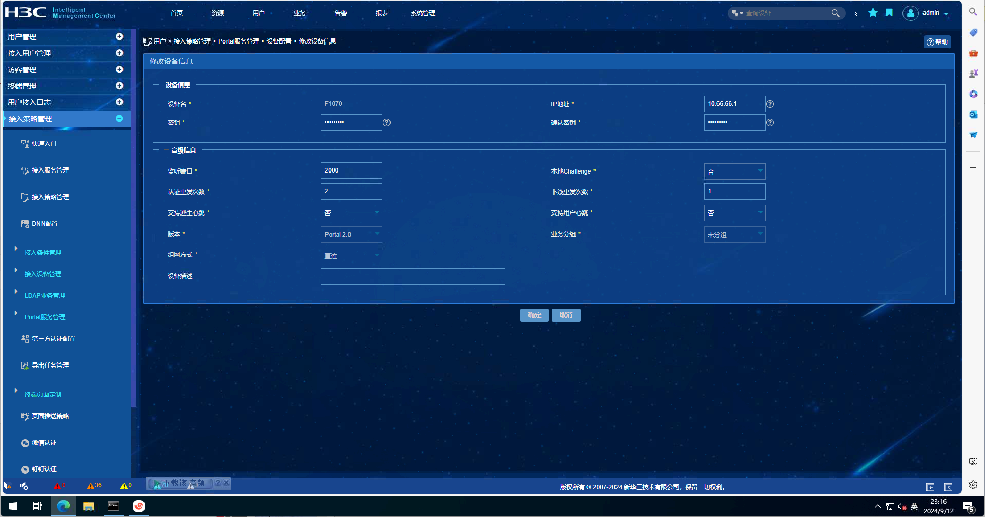Open 页面推送策略 in the sidebar
985x517 pixels.
(x=45, y=416)
